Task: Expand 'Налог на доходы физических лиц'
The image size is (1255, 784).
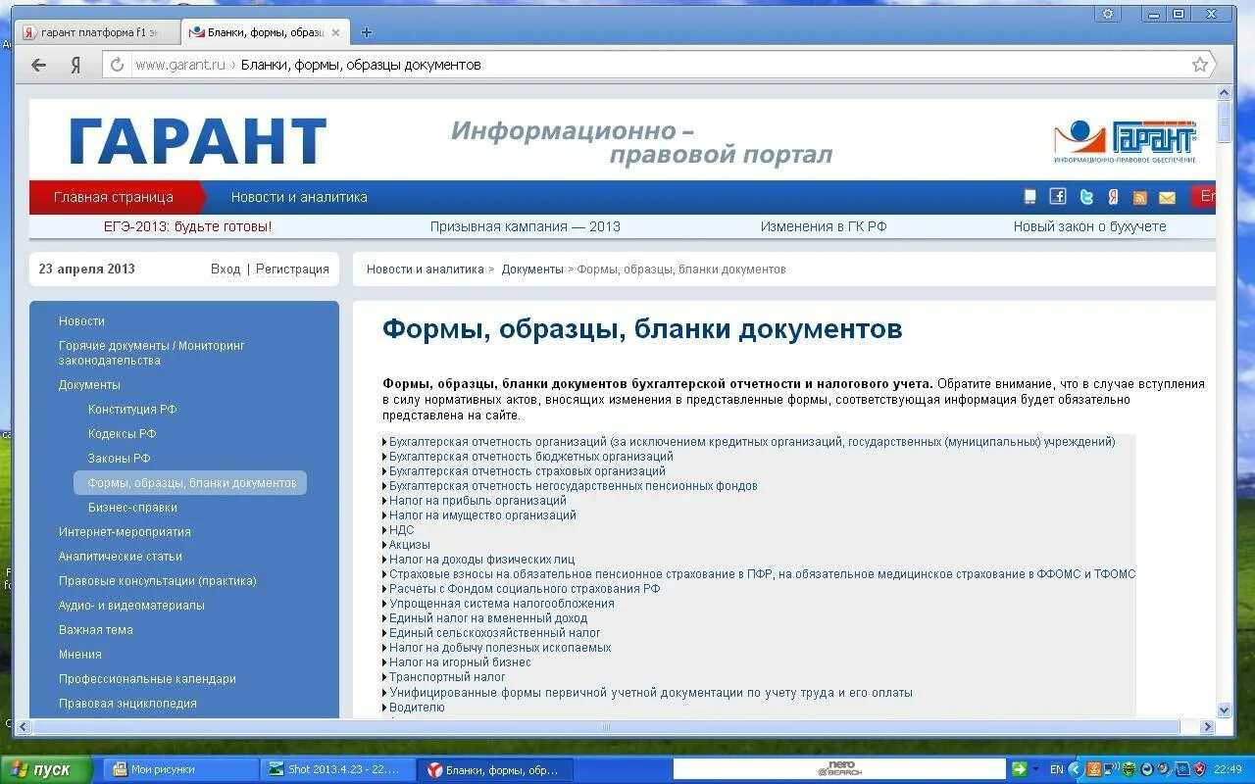Action: pos(481,560)
